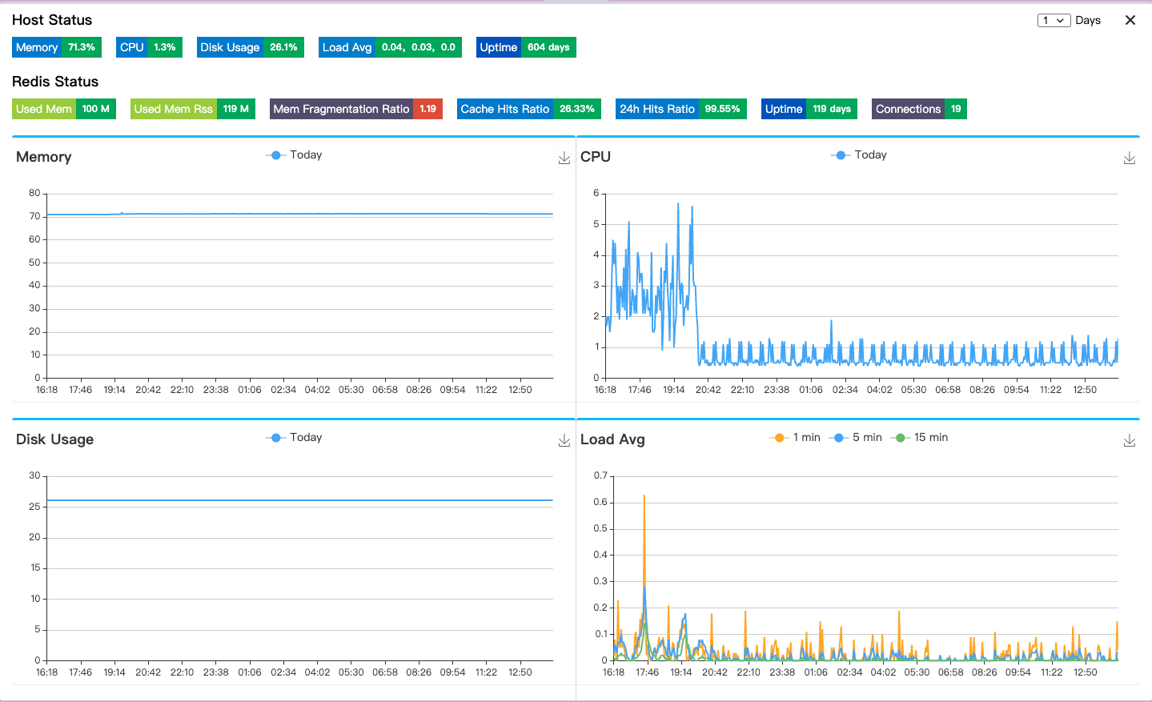Download the Disk Usage chart image

point(564,441)
